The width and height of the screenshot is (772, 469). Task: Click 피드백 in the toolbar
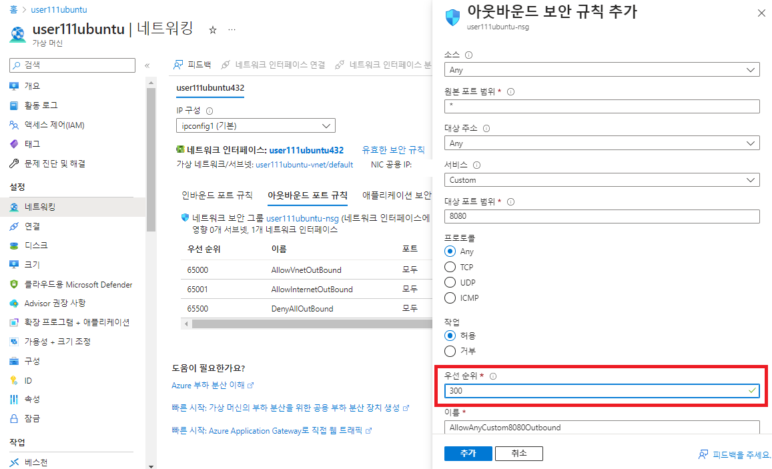(193, 65)
